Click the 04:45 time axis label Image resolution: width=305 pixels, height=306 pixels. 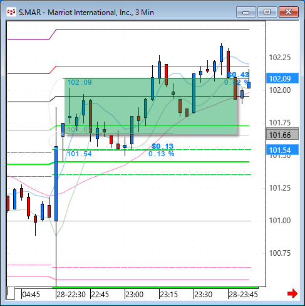(x=31, y=295)
